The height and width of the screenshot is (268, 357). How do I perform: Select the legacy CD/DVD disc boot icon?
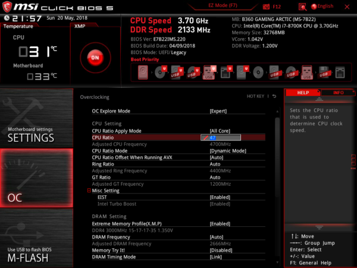(258, 73)
